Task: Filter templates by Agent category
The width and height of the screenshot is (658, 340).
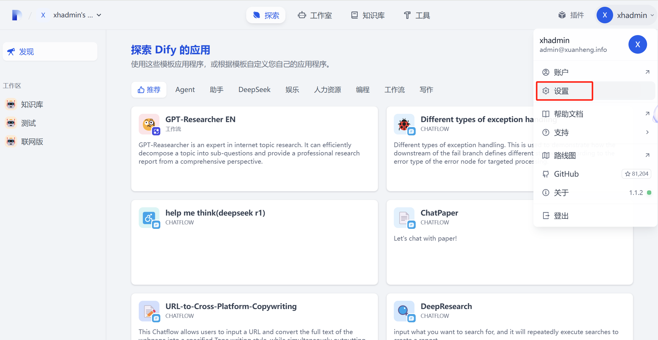Action: point(185,90)
